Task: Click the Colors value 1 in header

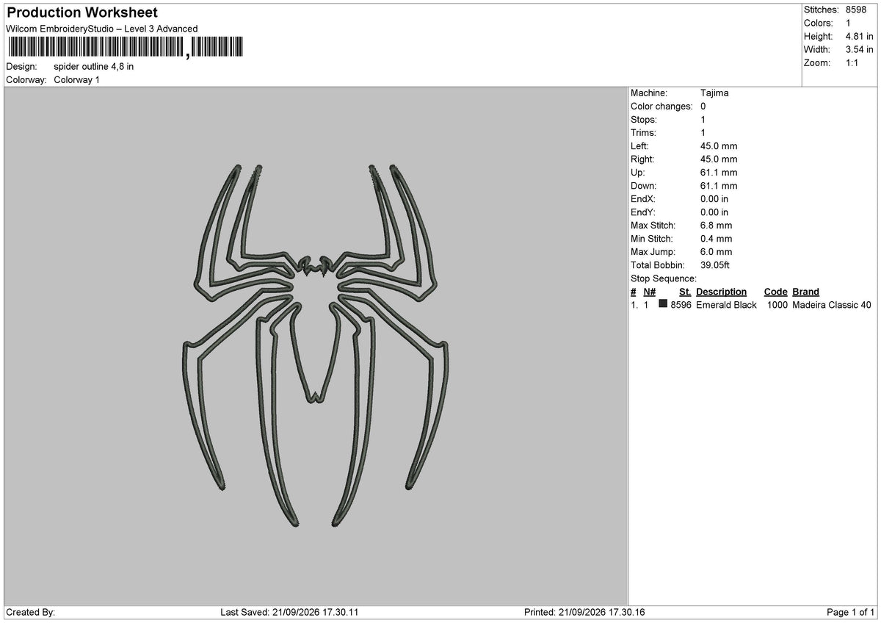Action: pyautogui.click(x=849, y=23)
